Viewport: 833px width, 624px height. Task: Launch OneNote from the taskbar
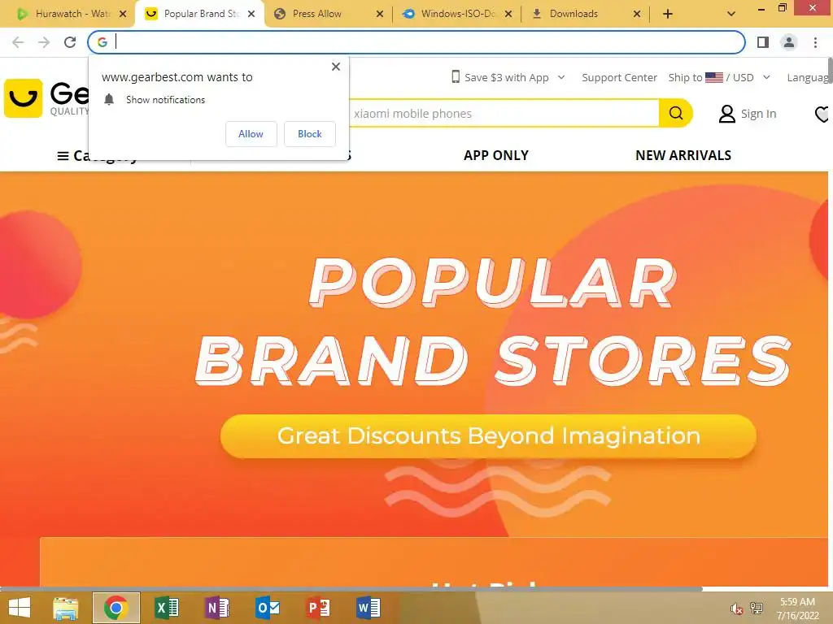216,608
